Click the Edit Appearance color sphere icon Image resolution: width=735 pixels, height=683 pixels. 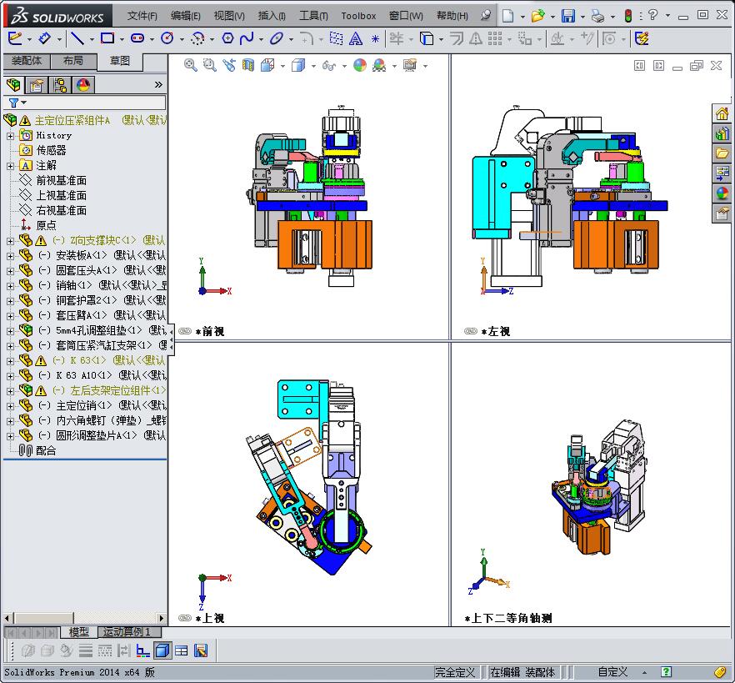click(359, 65)
